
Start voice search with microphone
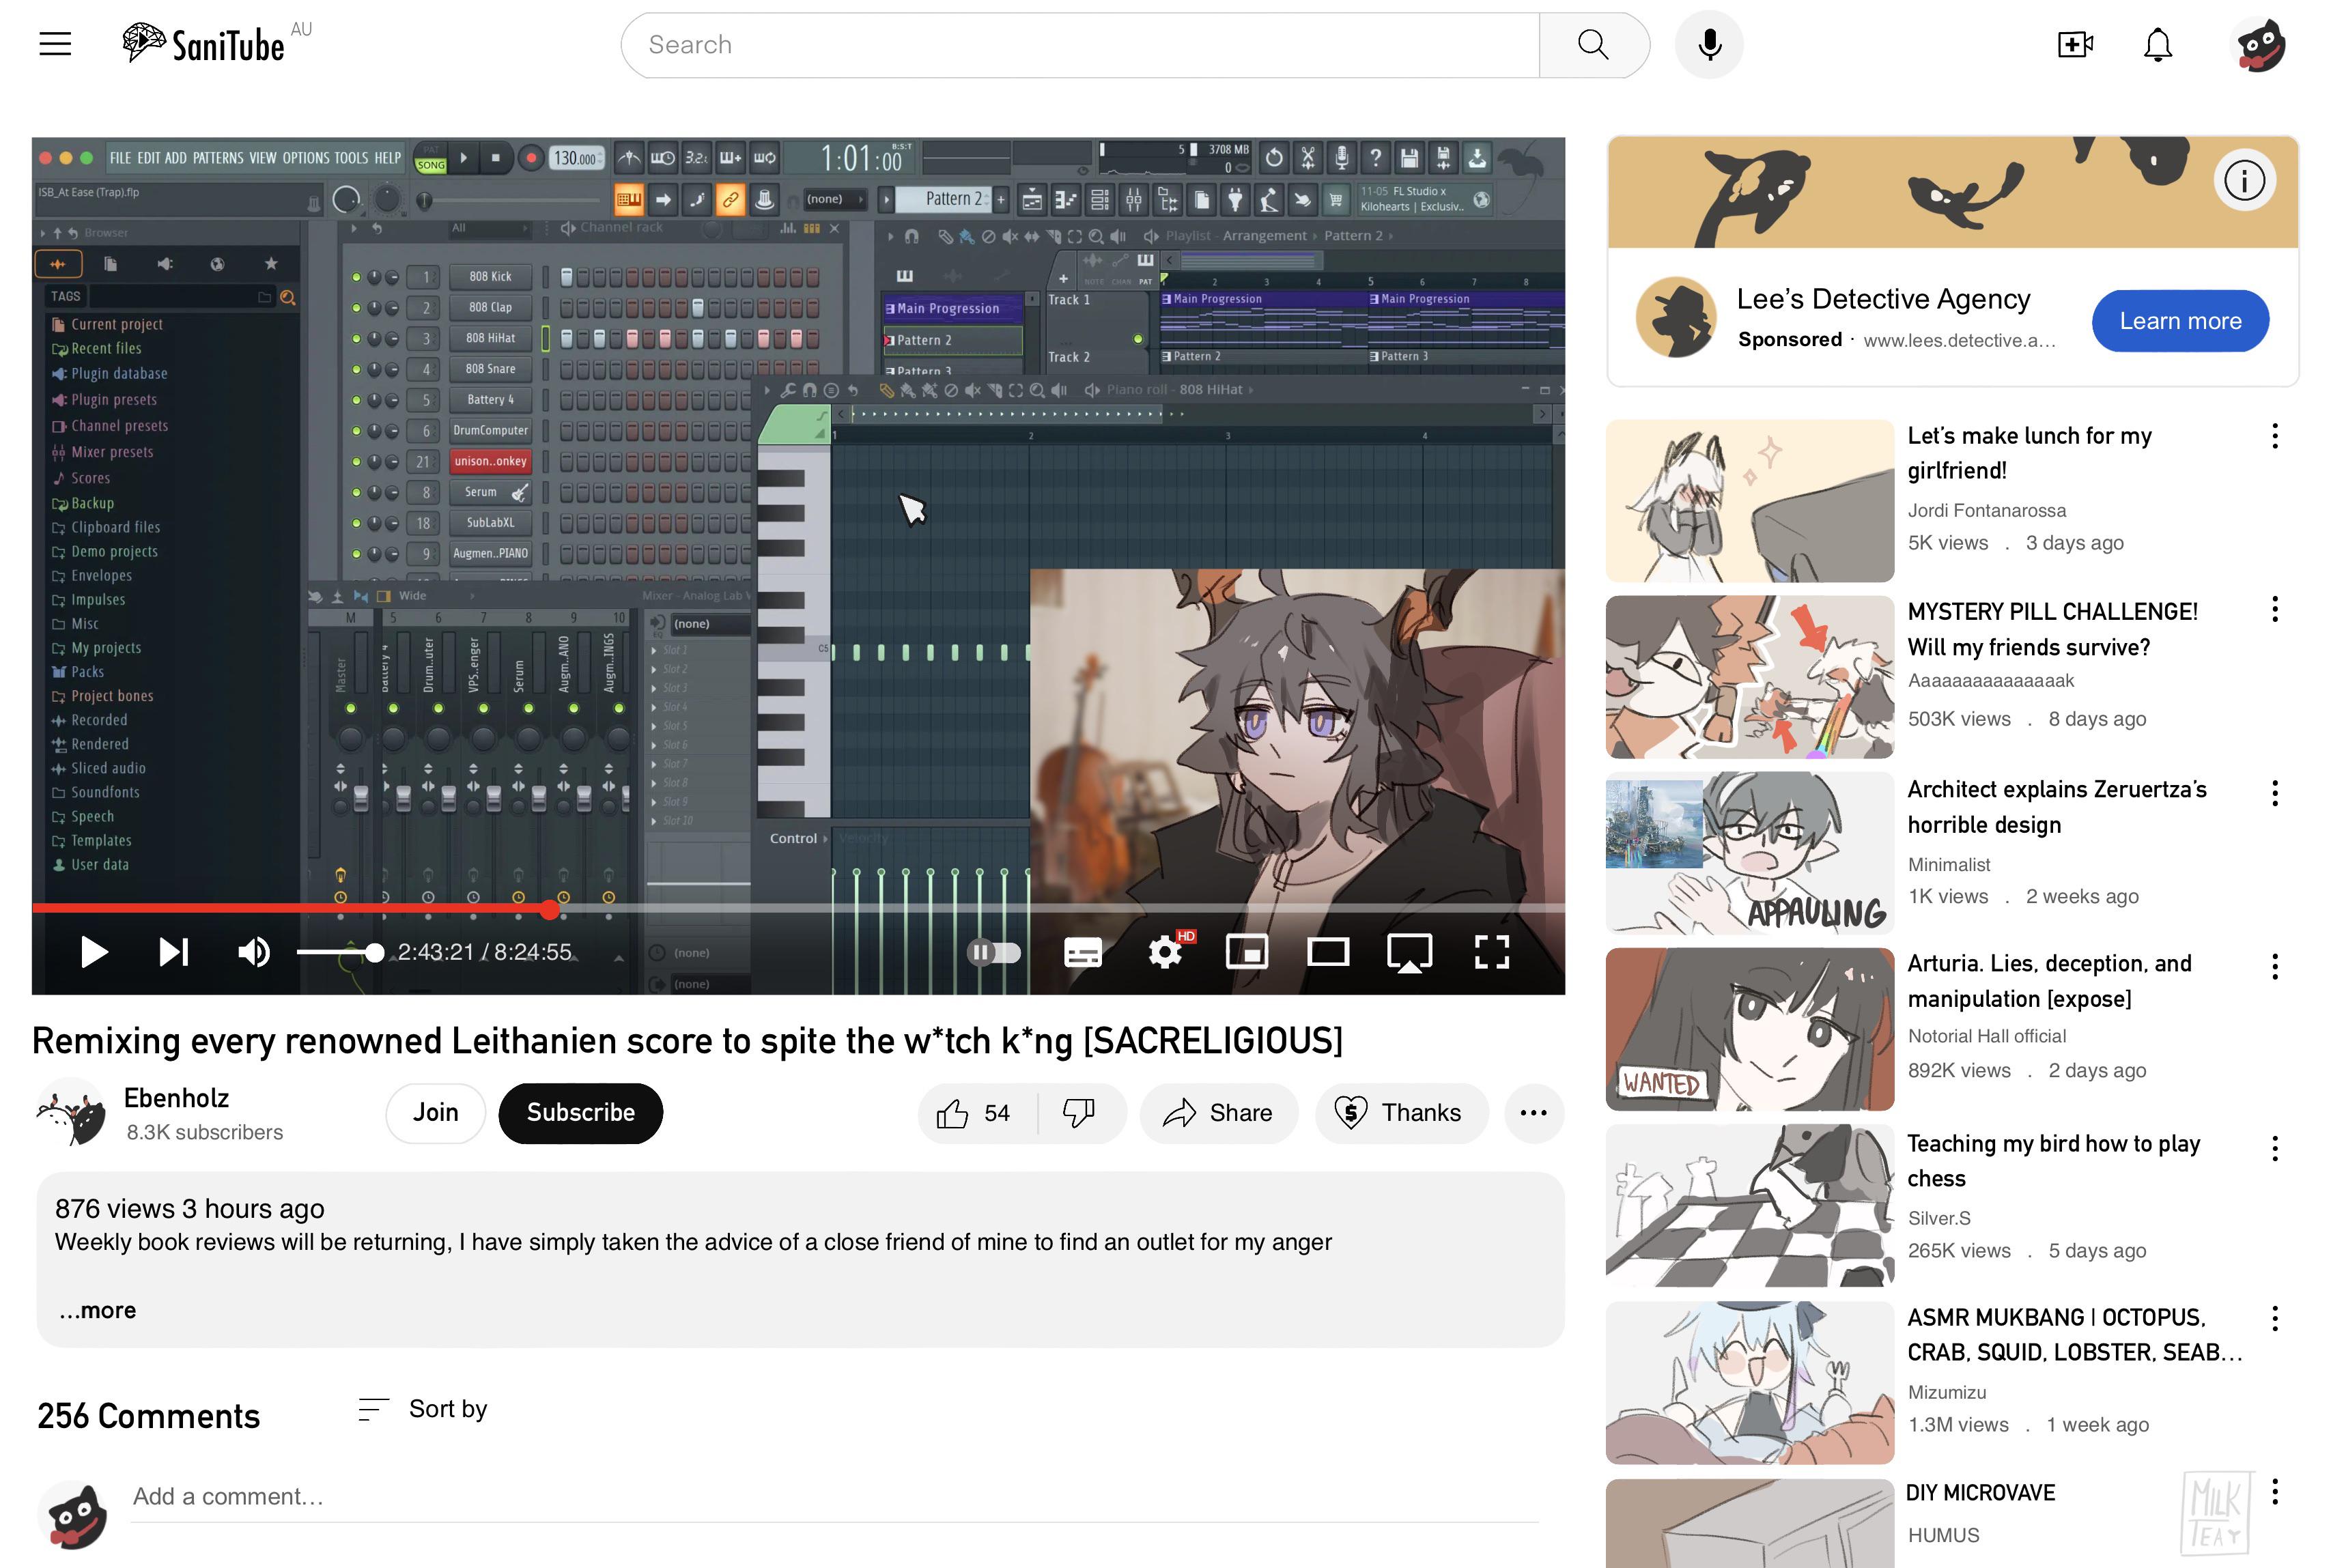1709,45
